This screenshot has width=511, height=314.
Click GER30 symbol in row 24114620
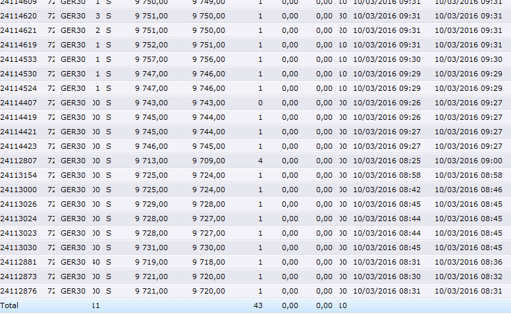tap(73, 16)
